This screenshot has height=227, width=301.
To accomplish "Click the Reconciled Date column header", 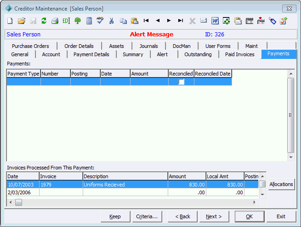I will click(x=213, y=74).
